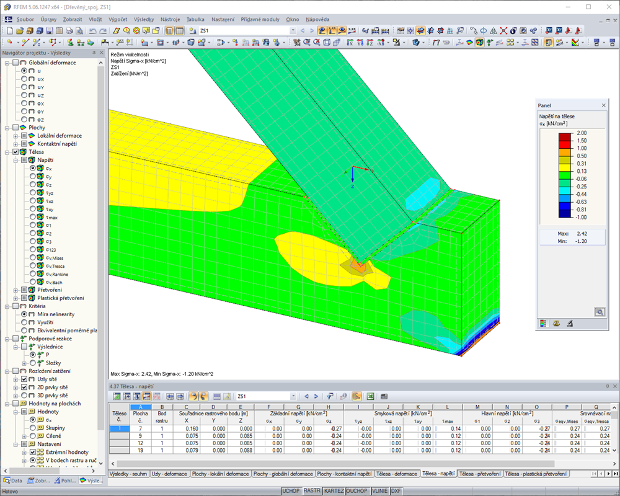Toggle the Globální deformace checkbox
This screenshot has height=496, width=620.
[x=15, y=63]
